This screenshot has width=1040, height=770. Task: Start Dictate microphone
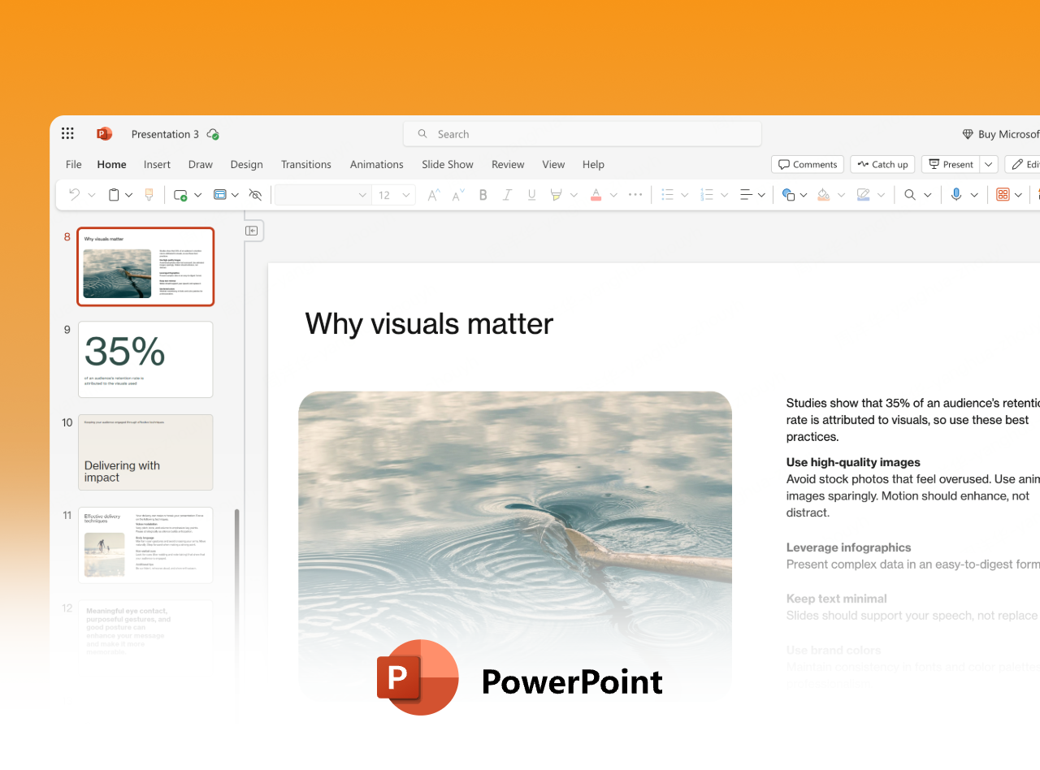tap(956, 195)
